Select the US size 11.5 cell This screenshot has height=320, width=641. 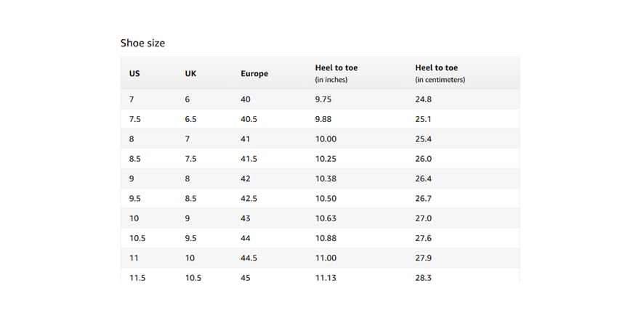coord(137,277)
